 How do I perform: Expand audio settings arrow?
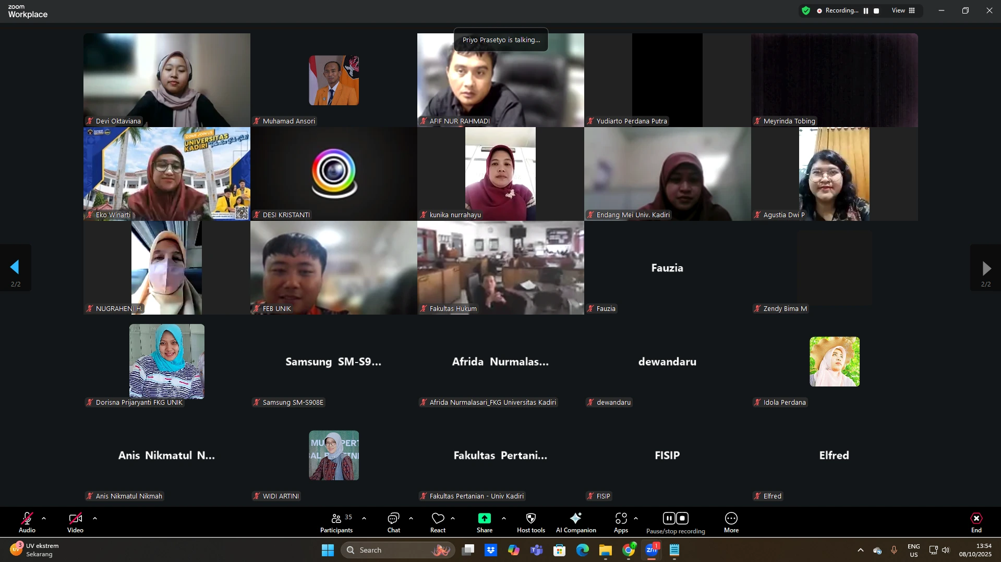pos(44,518)
